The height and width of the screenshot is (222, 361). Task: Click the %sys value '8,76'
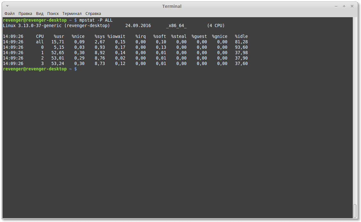point(100,58)
